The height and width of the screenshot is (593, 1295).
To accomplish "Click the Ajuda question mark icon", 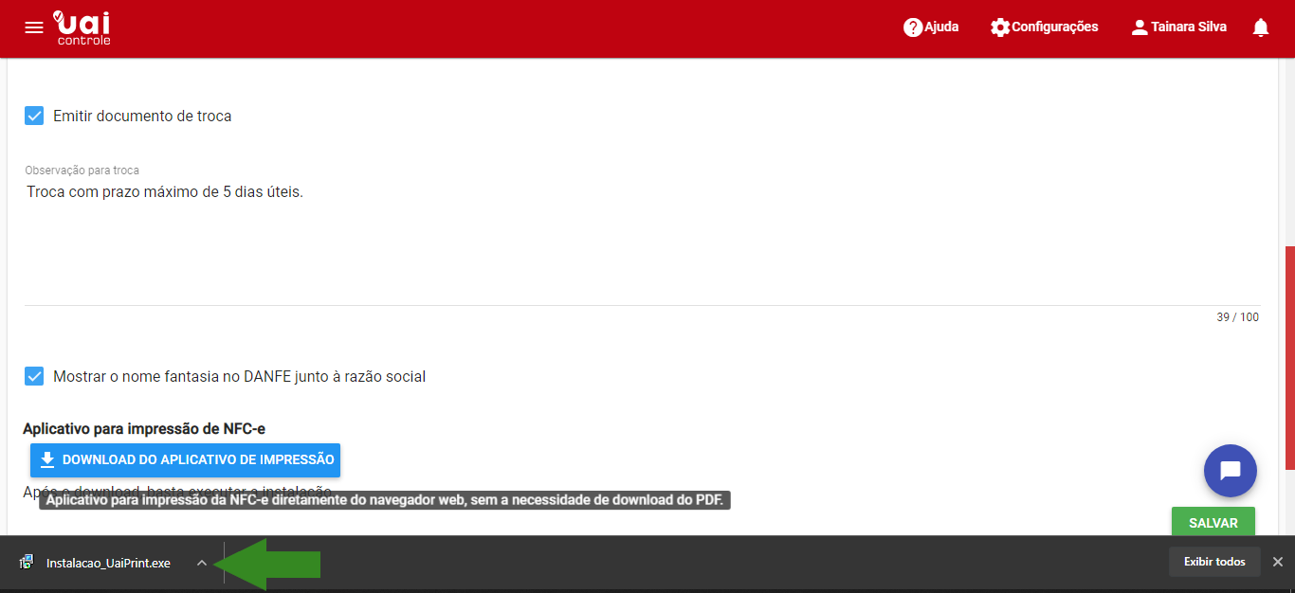I will coord(913,27).
